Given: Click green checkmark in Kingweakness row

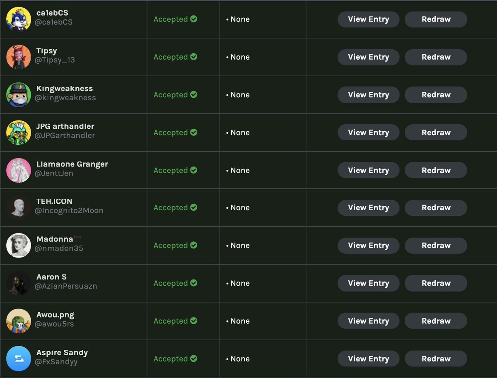Looking at the screenshot, I should click(x=193, y=94).
